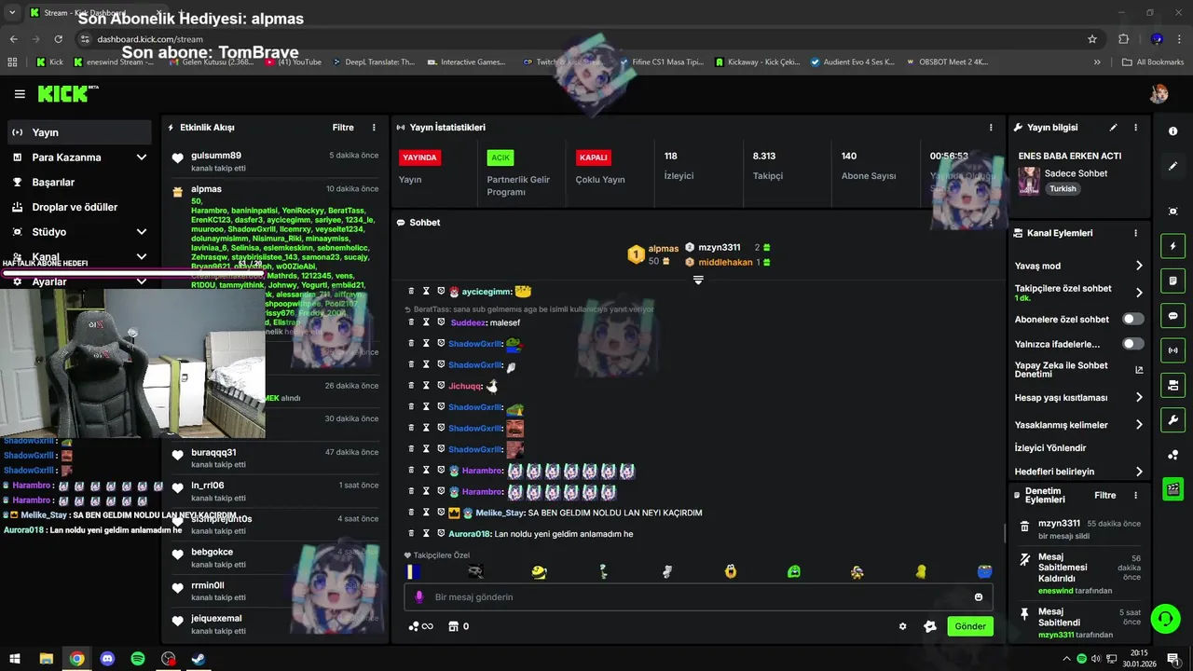This screenshot has width=1193, height=671.
Task: Open emoji picker in message box
Action: pyautogui.click(x=979, y=597)
